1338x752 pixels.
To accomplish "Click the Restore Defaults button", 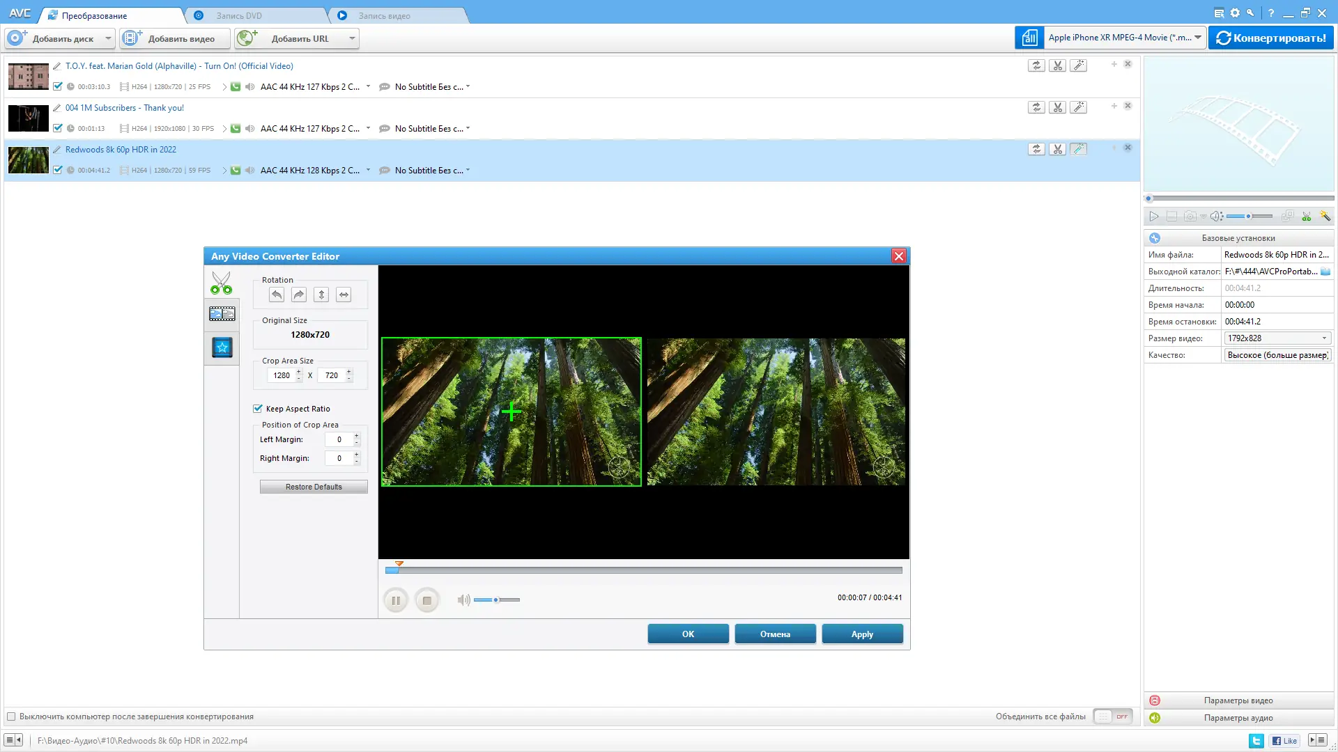I will coord(314,487).
